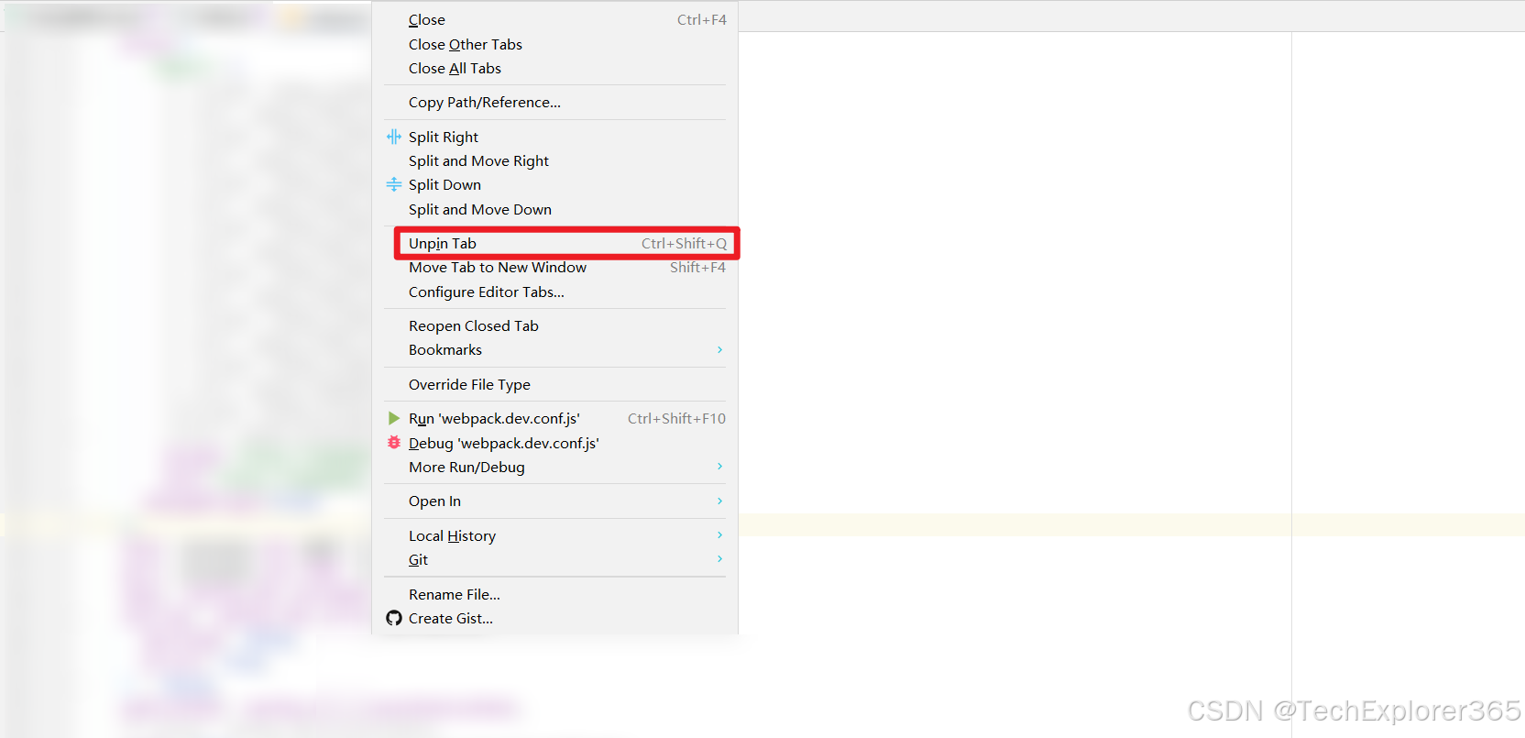Click Run 'webpack.dev.conf.js' label

click(x=494, y=418)
